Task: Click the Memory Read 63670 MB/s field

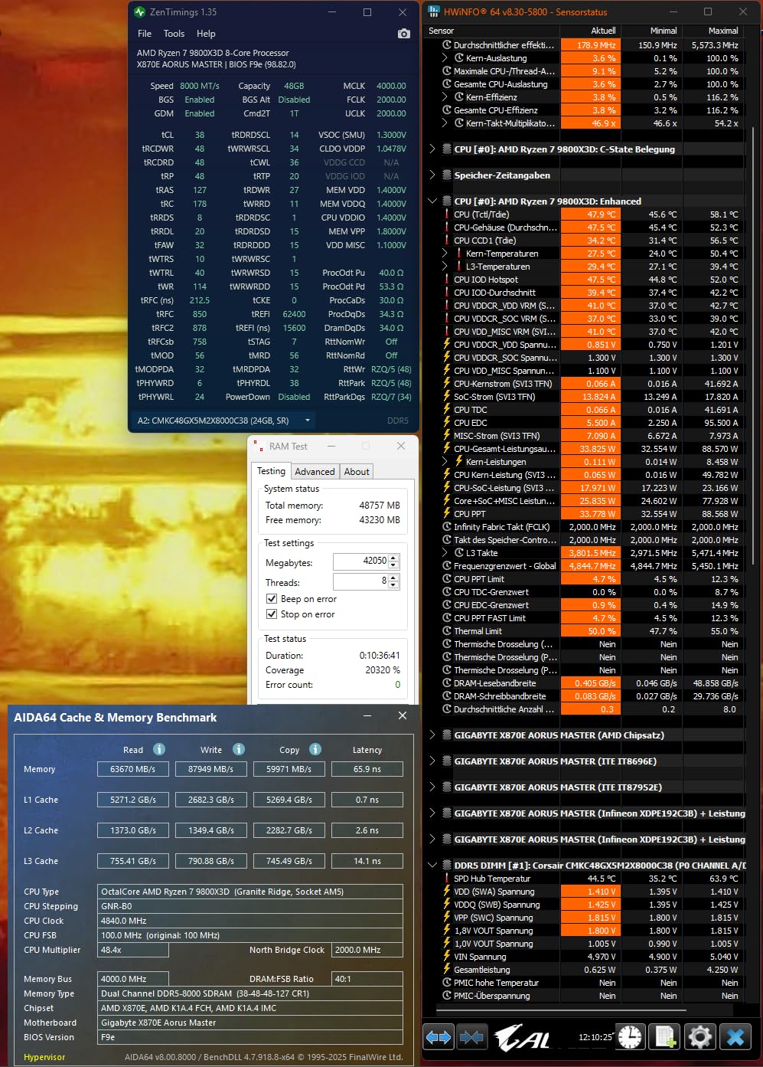Action: (133, 769)
